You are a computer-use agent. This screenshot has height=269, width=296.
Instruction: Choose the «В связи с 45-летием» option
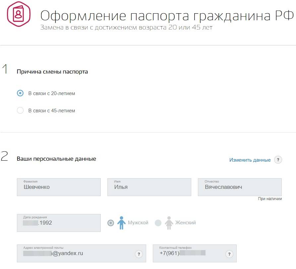coord(20,111)
